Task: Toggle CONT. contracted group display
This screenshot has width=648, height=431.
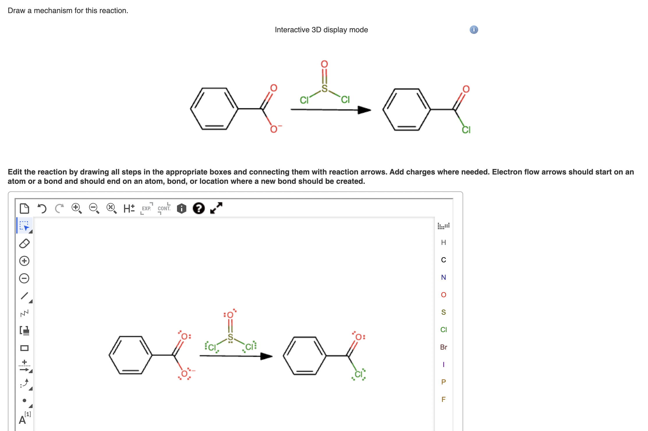Action: pos(164,209)
